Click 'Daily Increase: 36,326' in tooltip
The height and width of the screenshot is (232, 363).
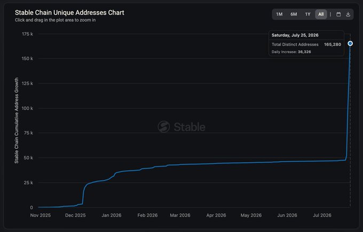[291, 52]
